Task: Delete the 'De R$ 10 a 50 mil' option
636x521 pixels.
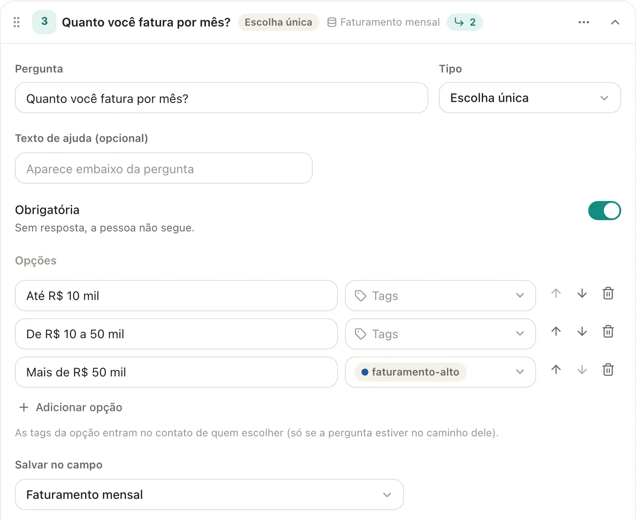Action: click(x=608, y=332)
